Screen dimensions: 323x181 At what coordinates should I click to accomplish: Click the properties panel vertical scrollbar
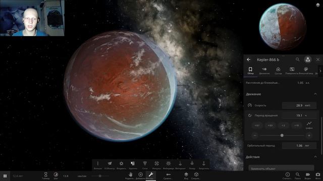321,135
